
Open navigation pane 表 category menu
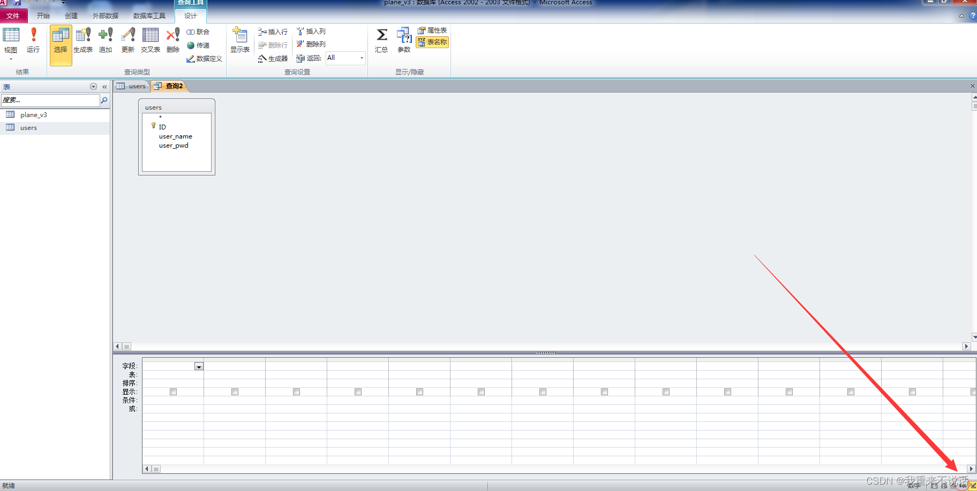[x=93, y=87]
